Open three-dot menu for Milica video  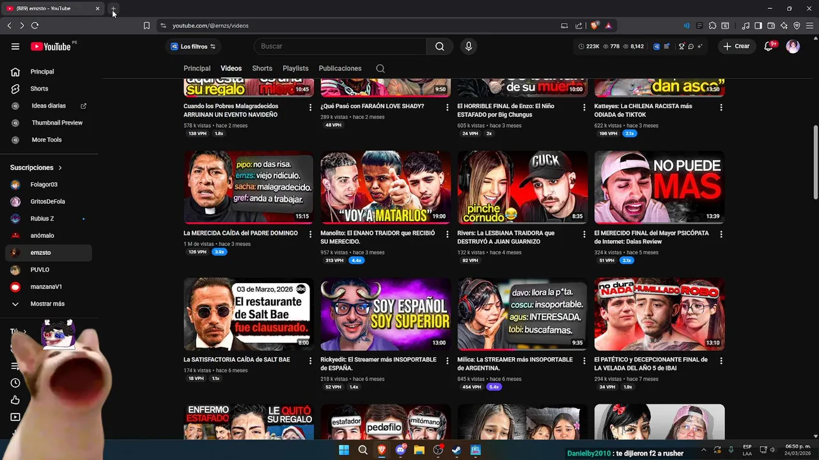(584, 361)
